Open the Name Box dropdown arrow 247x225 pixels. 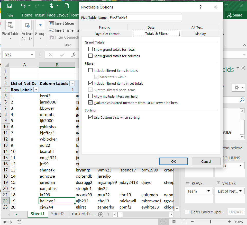(x=32, y=55)
